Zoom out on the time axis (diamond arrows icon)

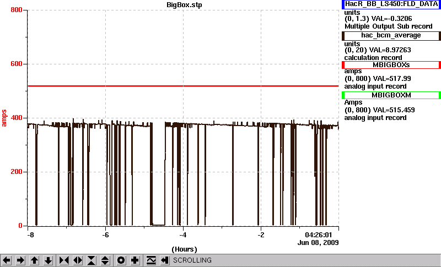[78, 260]
